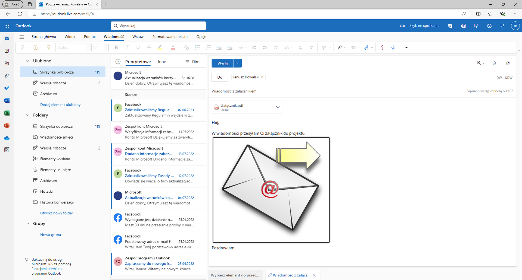Collapse the Grupy section

[27, 224]
